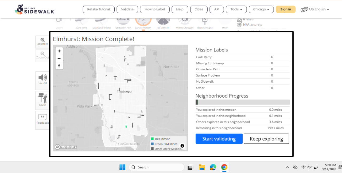
Task: Reset the map compass bearing
Action: pos(59,66)
